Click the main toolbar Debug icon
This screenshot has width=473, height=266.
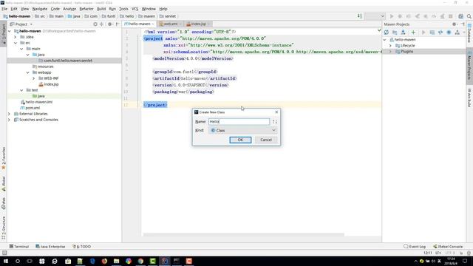pyautogui.click(x=400, y=16)
